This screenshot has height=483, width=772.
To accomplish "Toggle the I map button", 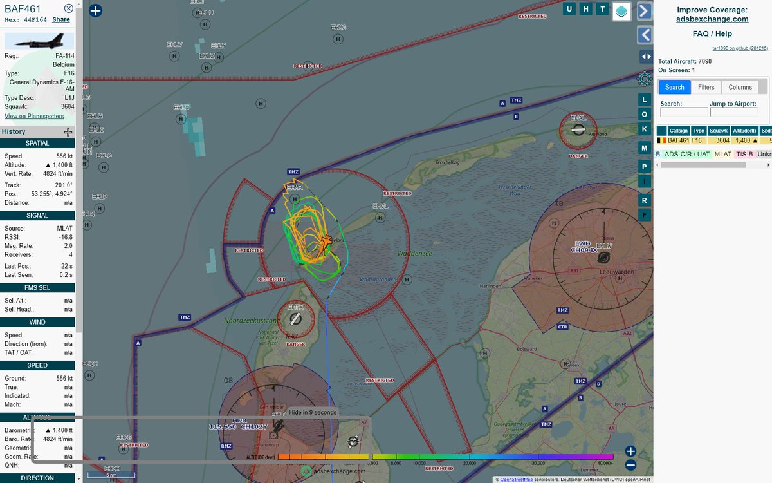I will pyautogui.click(x=645, y=182).
